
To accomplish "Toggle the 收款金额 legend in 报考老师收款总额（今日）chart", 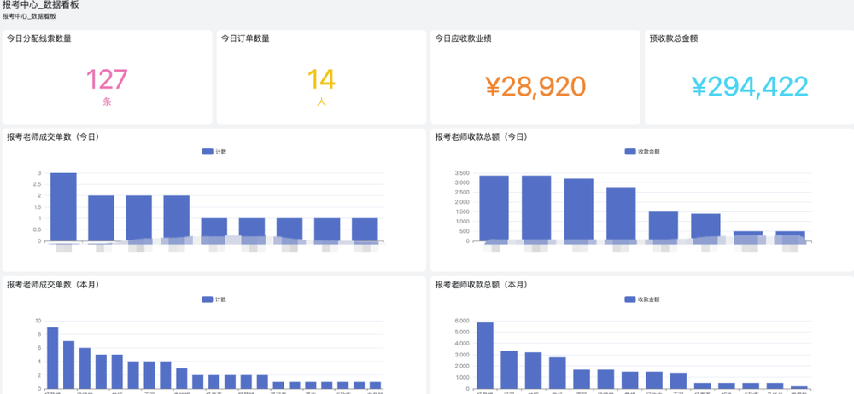I will pos(642,152).
